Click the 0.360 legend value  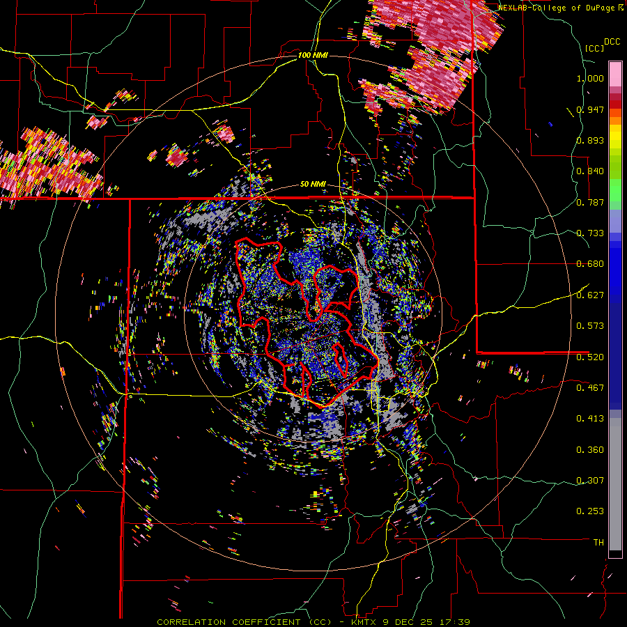590,450
